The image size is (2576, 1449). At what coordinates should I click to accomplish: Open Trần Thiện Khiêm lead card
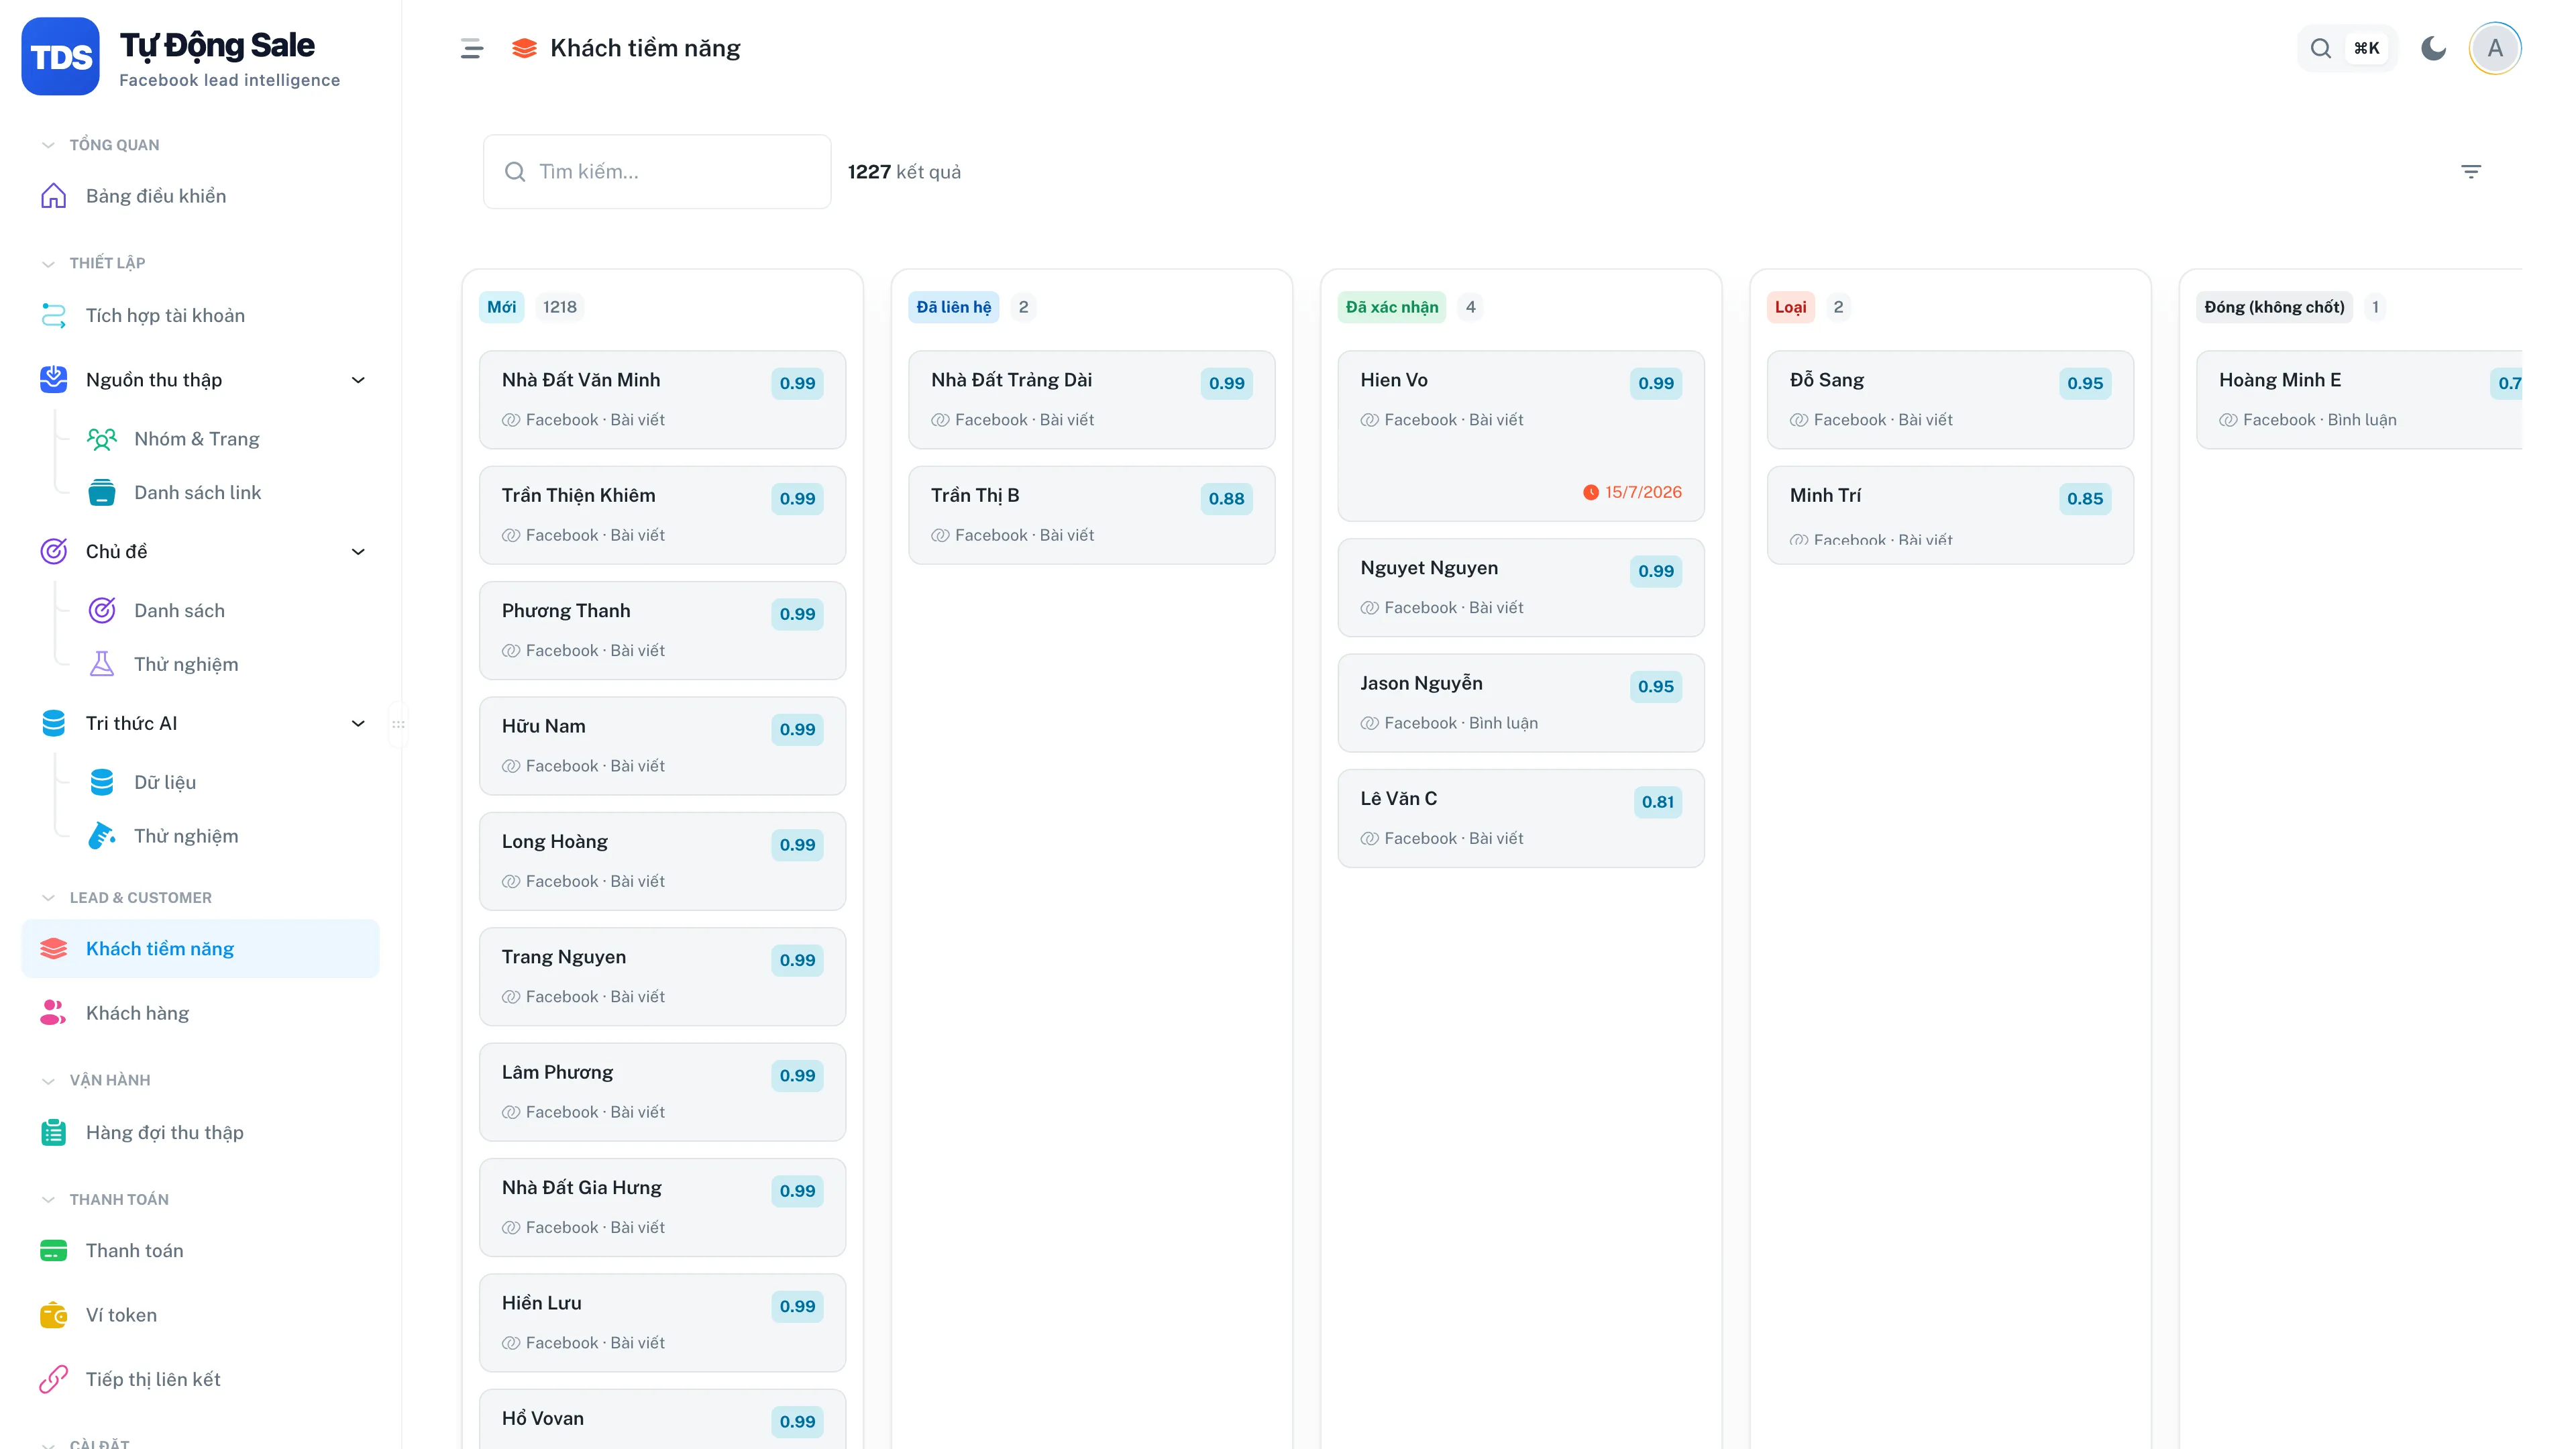pos(662,515)
